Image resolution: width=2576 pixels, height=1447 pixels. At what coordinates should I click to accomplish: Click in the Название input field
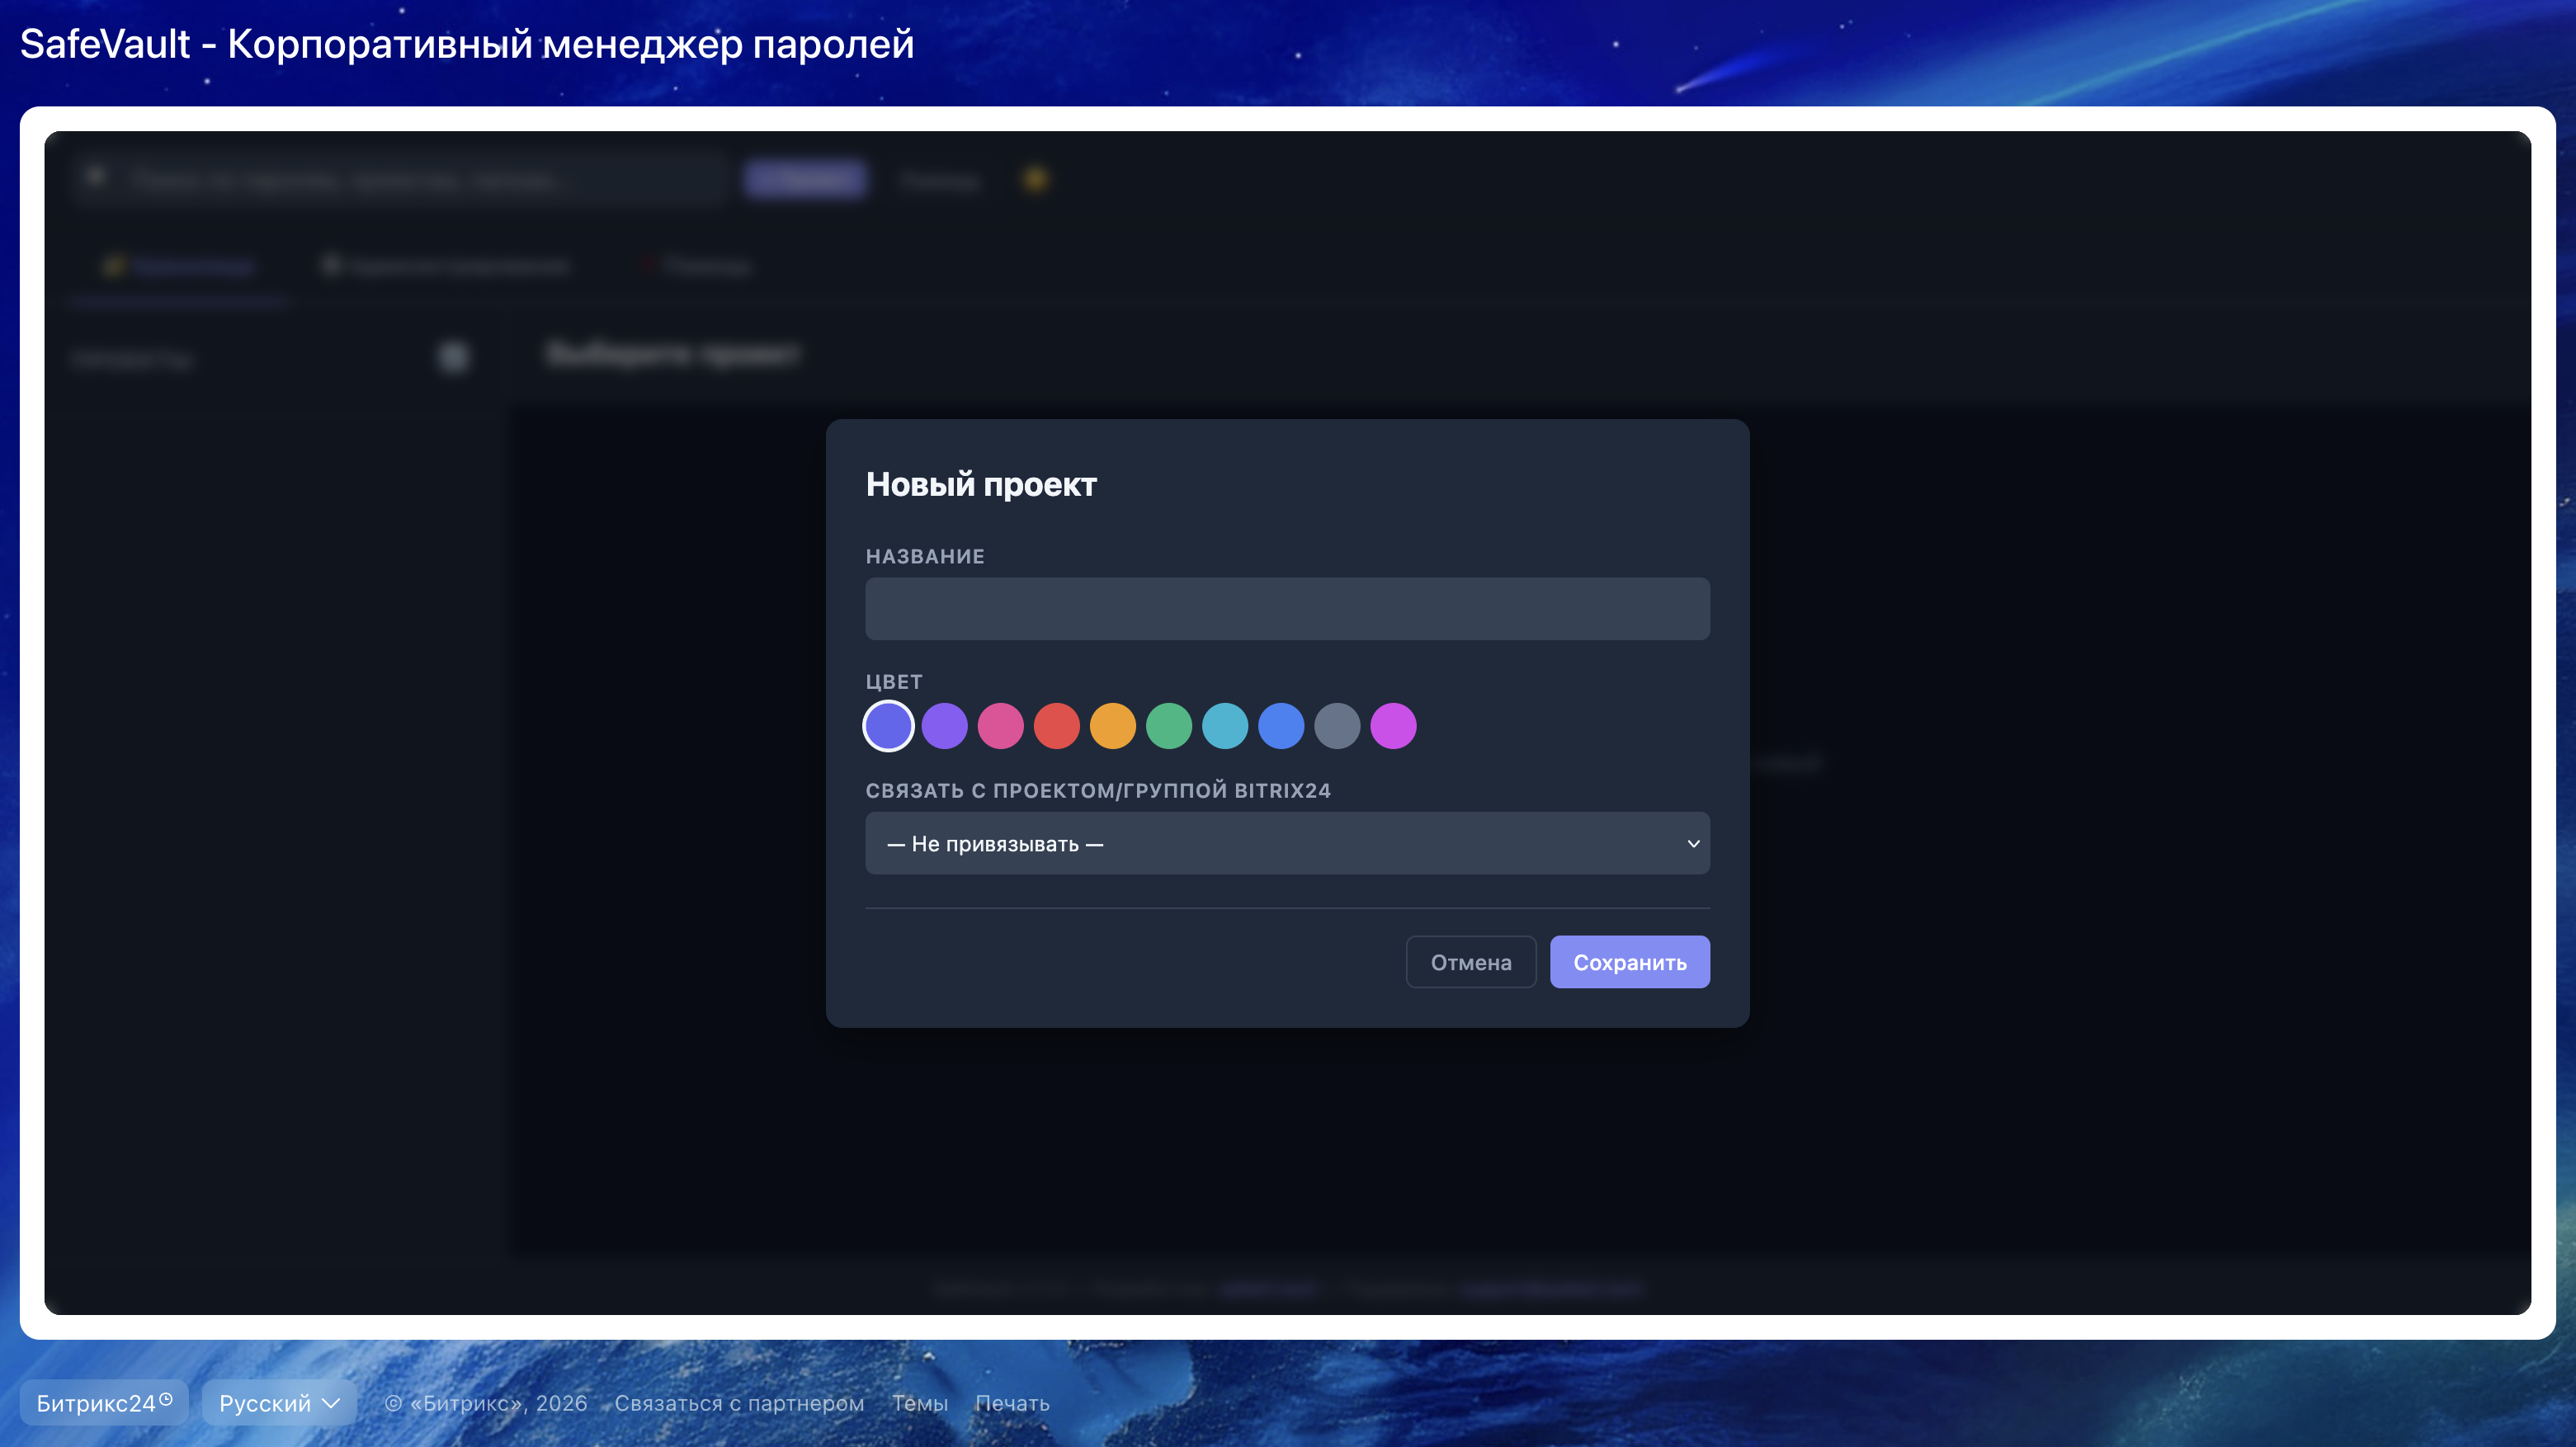tap(1287, 609)
